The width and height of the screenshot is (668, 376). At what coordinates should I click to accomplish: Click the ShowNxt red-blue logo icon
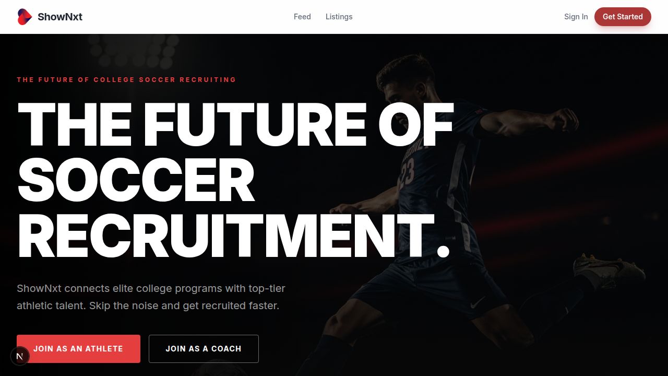click(x=25, y=17)
